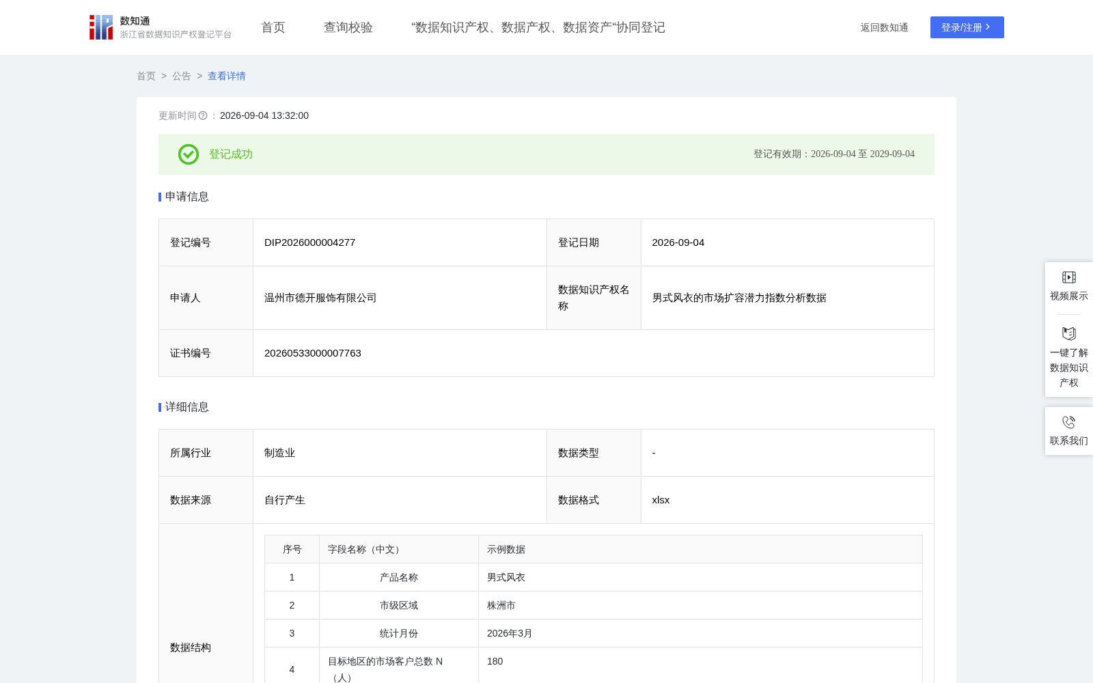Click the 数据来源 label cell

(x=206, y=500)
